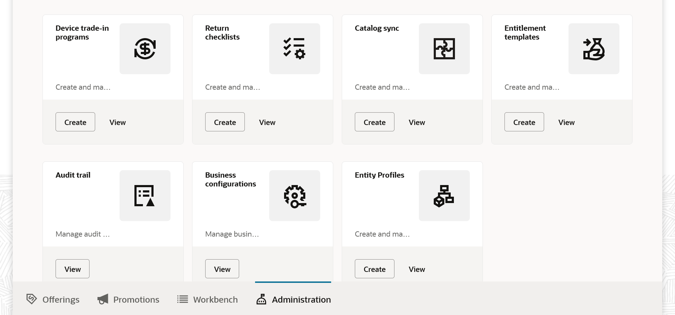
Task: Click the Entitlement templates money bag icon
Action: [x=594, y=49]
